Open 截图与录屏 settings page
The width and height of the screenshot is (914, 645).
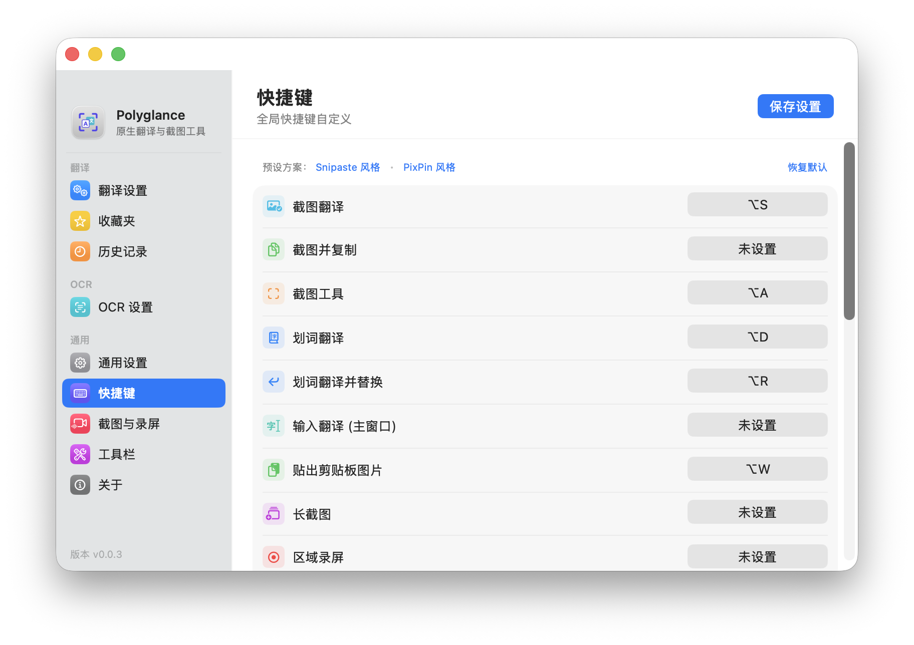[x=144, y=424]
